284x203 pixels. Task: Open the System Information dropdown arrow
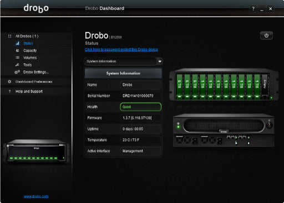click(x=160, y=61)
